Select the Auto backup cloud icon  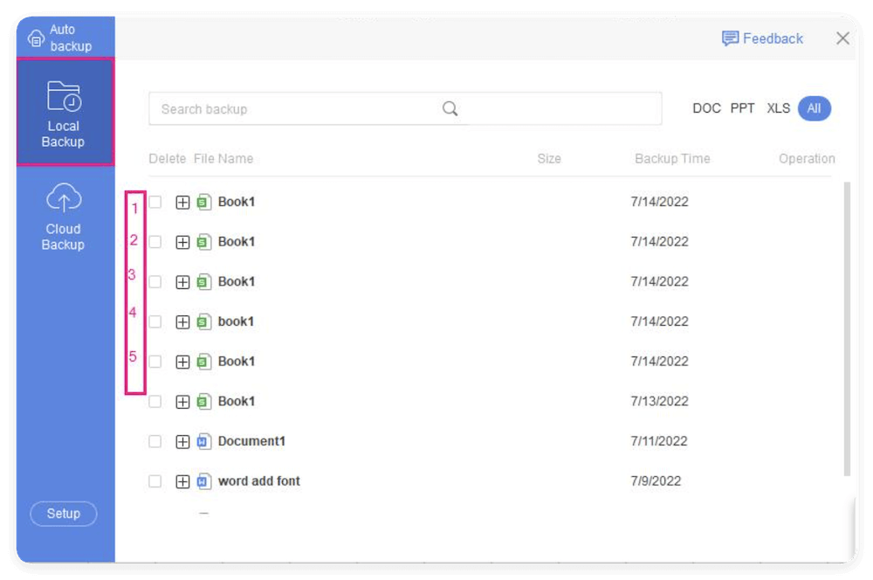coord(36,35)
